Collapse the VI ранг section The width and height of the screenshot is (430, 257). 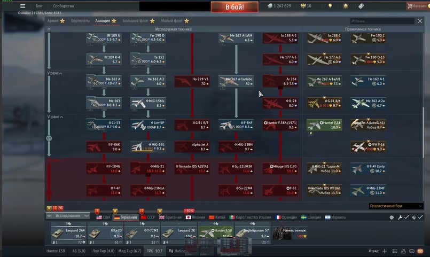click(56, 116)
